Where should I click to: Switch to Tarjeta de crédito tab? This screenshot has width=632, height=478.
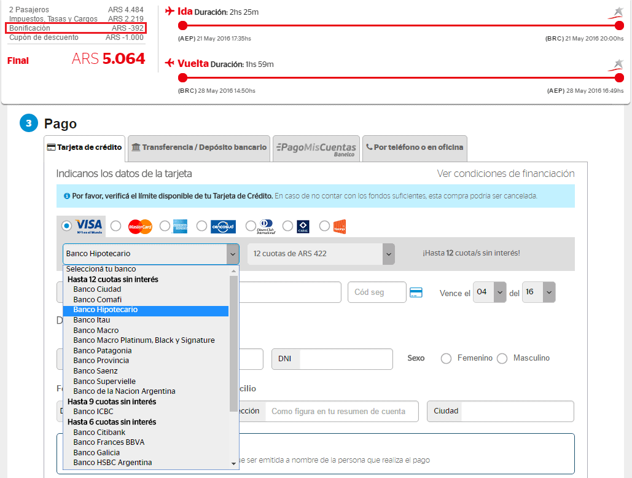tap(84, 148)
